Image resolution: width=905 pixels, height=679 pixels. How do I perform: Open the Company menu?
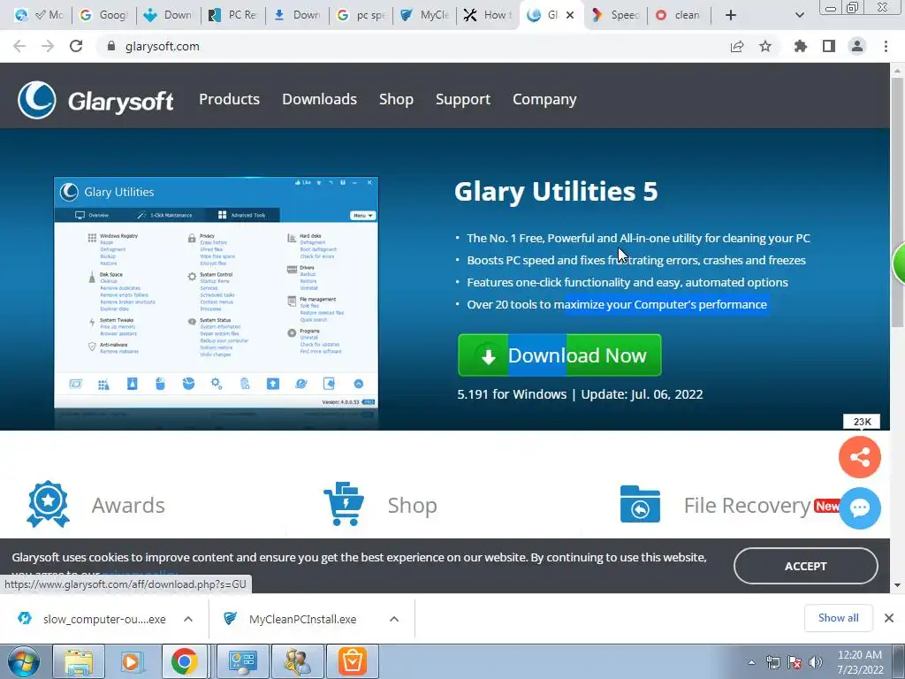(x=544, y=99)
